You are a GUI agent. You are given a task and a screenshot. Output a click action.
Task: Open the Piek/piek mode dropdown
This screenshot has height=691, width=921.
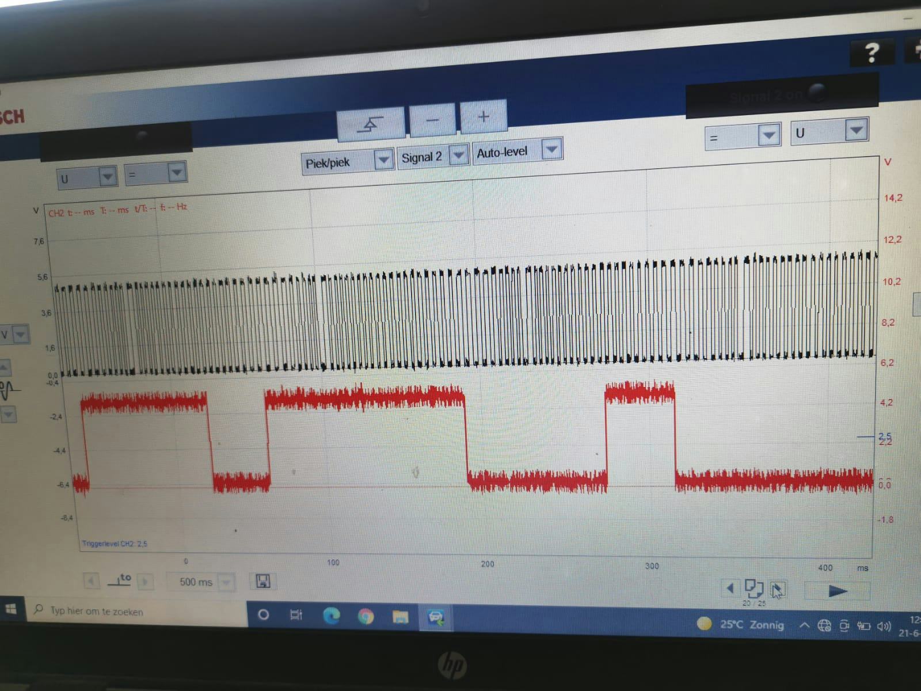pos(383,160)
